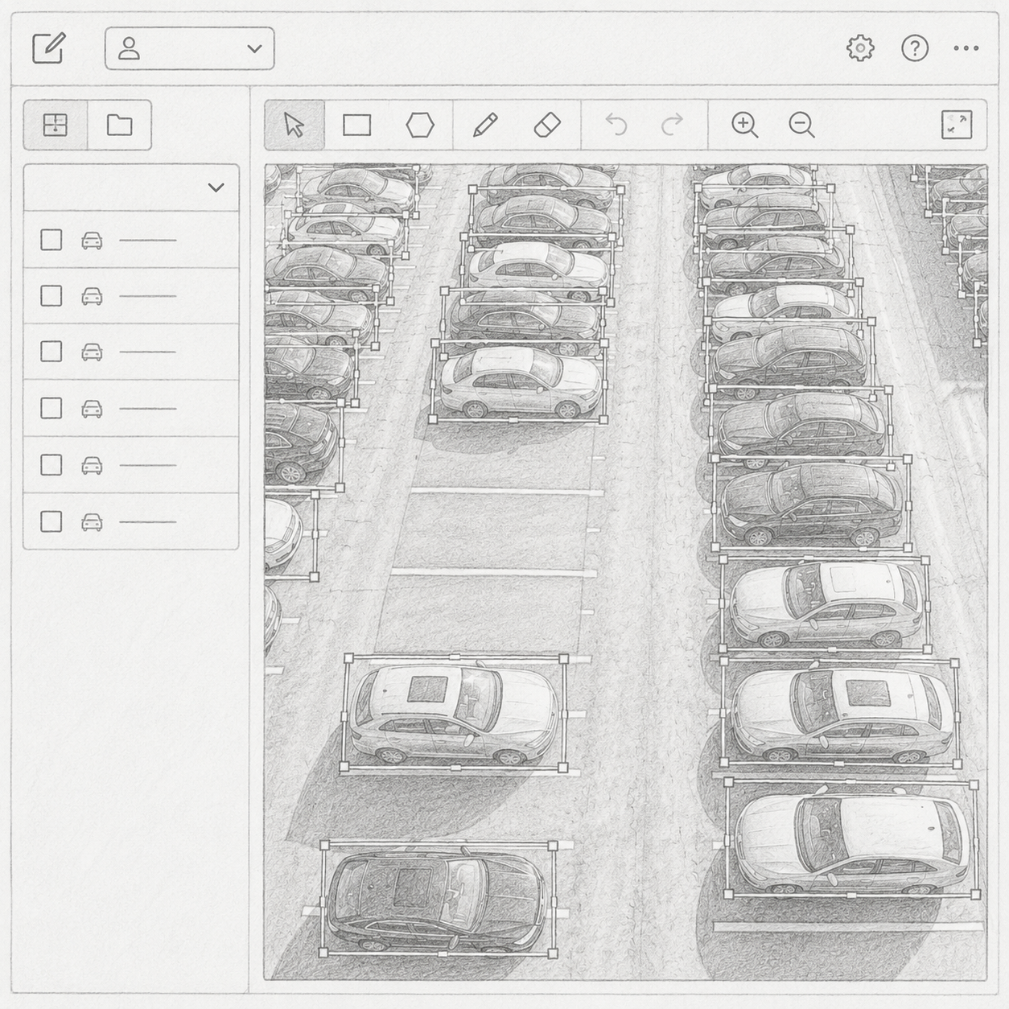
Task: Redo the last undone action
Action: [672, 125]
